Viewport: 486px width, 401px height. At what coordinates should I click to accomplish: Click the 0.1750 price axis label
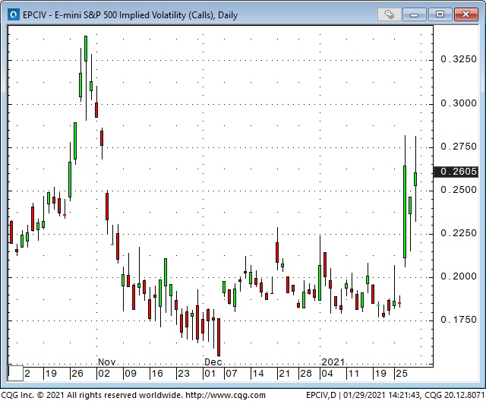pos(459,320)
